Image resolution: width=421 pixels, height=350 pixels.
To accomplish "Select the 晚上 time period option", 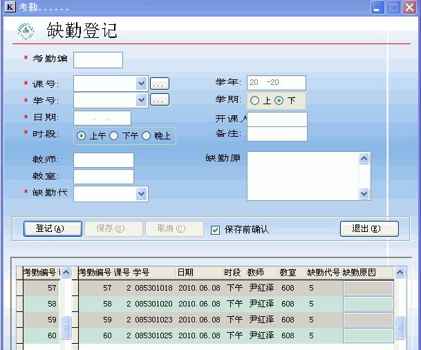I will pyautogui.click(x=146, y=136).
